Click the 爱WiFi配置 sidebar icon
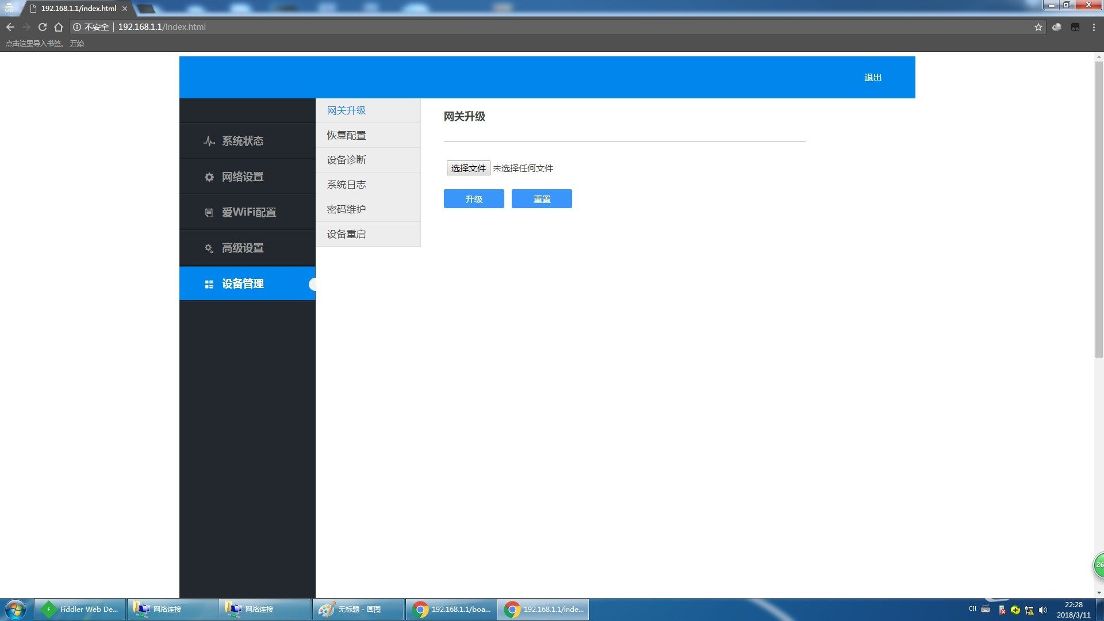Image resolution: width=1104 pixels, height=621 pixels. 209,213
